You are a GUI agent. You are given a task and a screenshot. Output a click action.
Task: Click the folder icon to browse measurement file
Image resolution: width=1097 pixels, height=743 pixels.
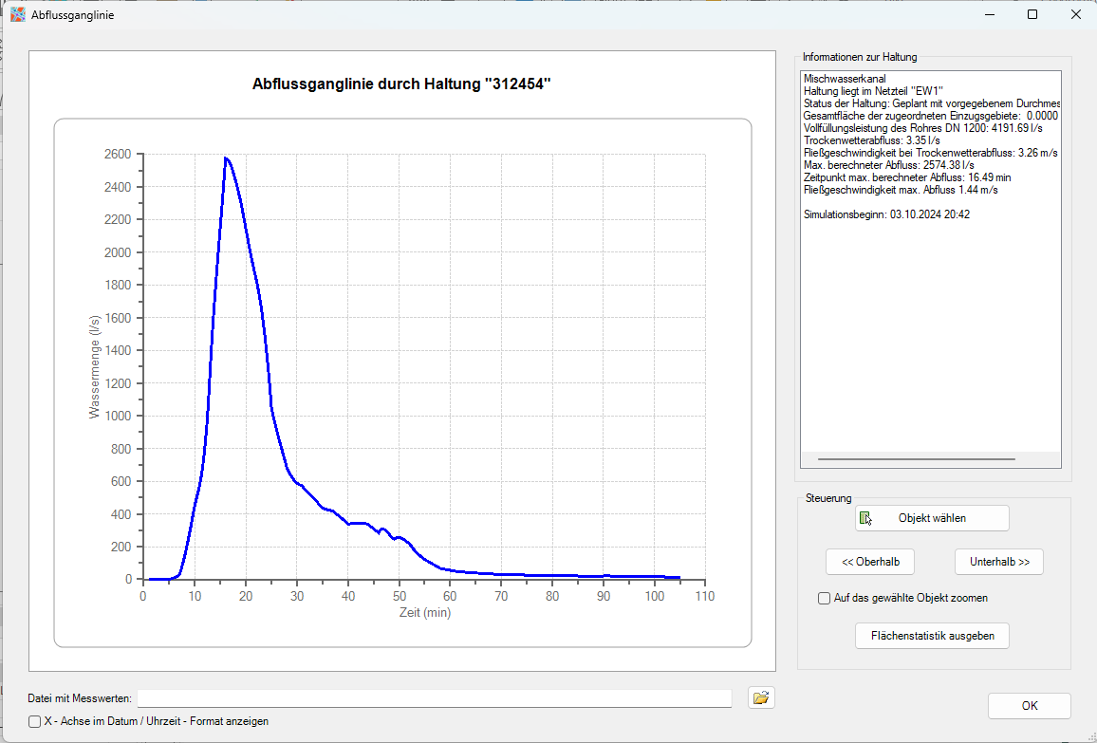click(x=761, y=698)
